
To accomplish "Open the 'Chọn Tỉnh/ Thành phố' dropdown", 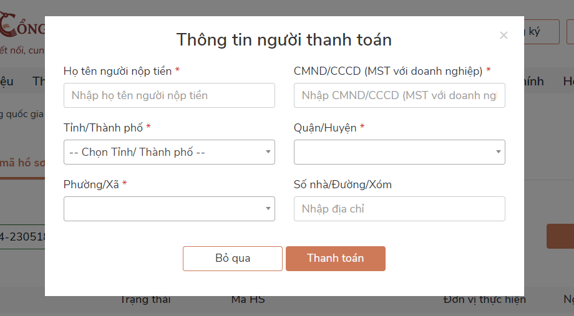I will coord(169,152).
